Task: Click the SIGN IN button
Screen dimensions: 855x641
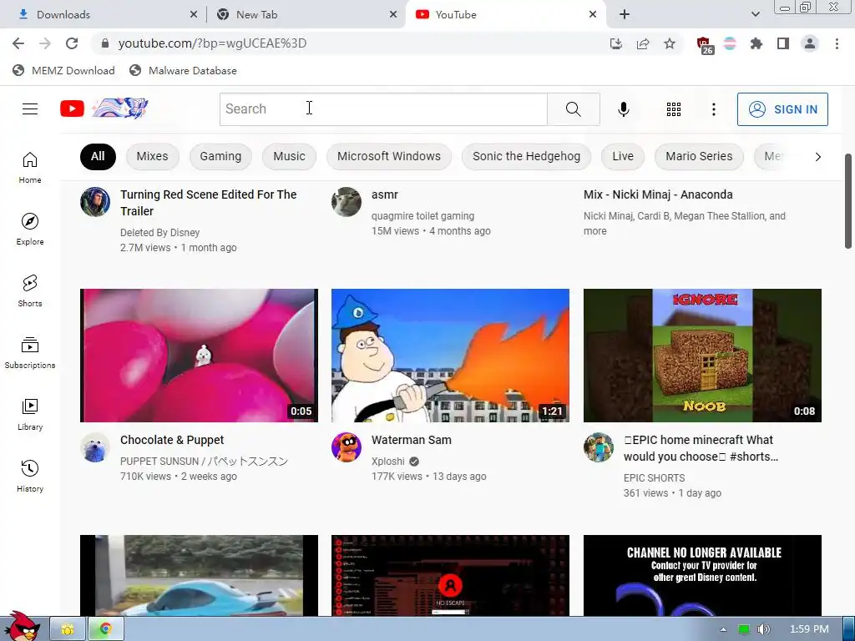Action: click(x=782, y=109)
